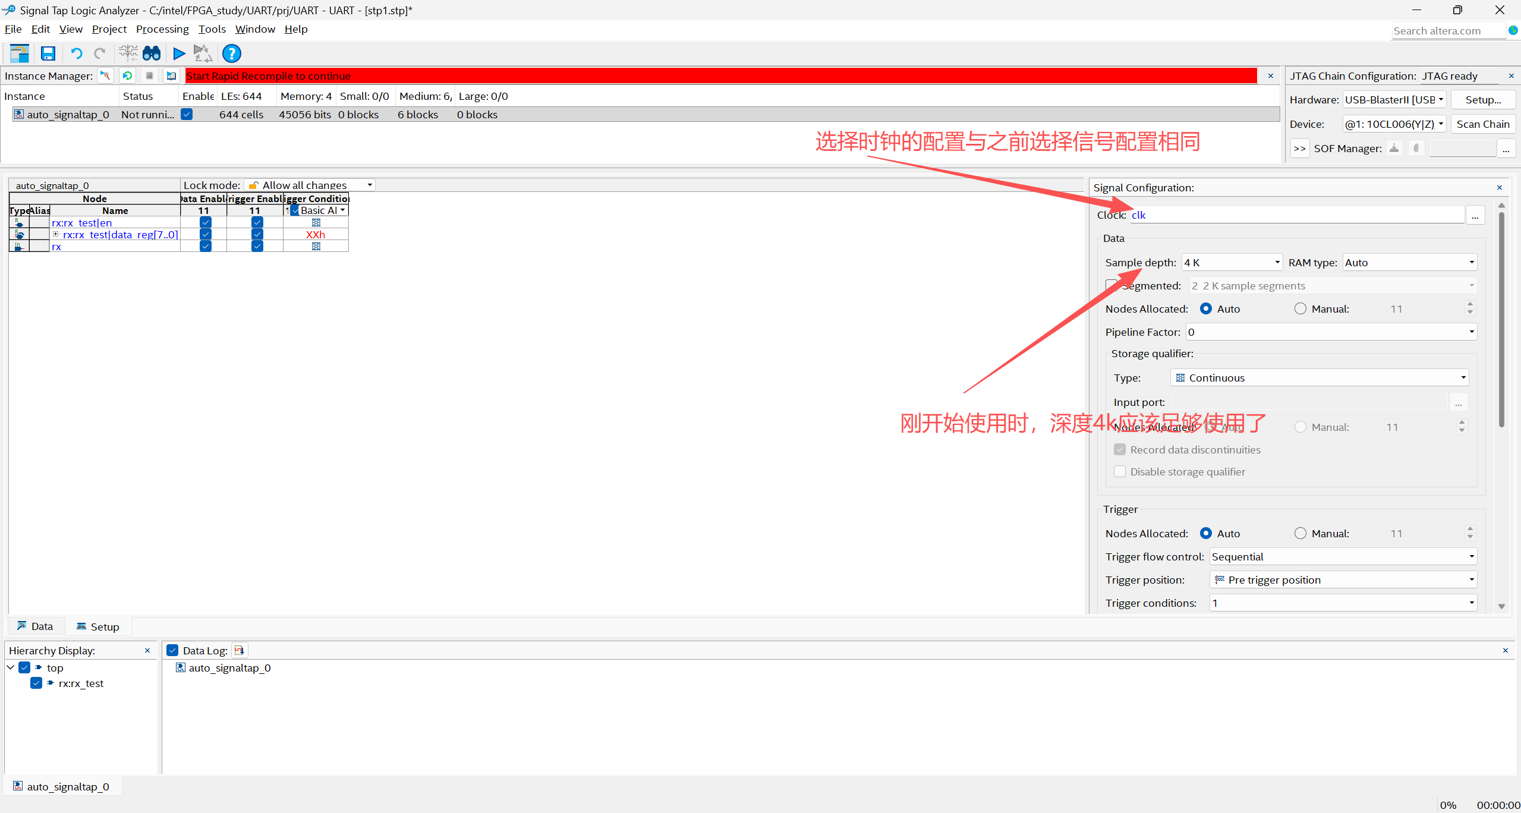Open the Processing menu
Viewport: 1521px width, 813px height.
tap(162, 29)
